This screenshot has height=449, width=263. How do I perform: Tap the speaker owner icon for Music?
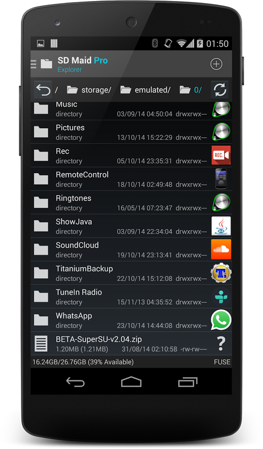(x=221, y=109)
